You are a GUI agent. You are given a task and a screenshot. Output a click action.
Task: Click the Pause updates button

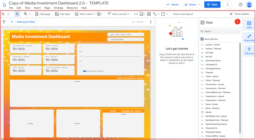pos(240,14)
